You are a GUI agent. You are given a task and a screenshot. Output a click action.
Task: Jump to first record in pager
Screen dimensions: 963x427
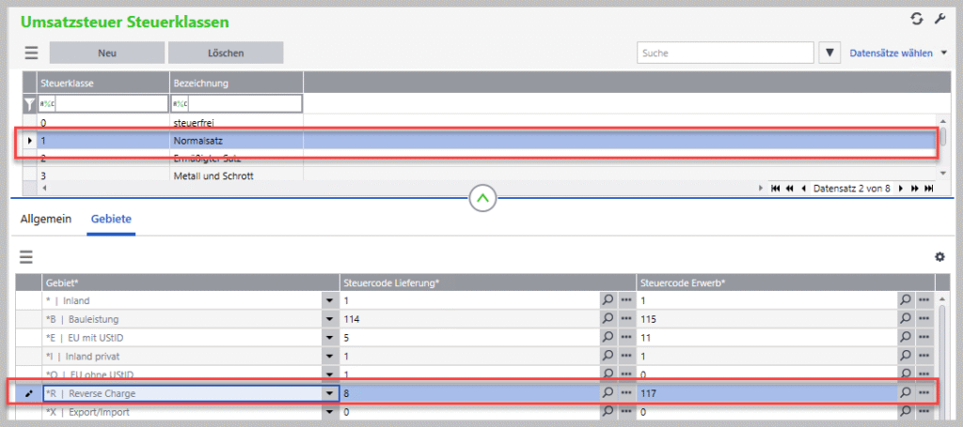(x=775, y=188)
